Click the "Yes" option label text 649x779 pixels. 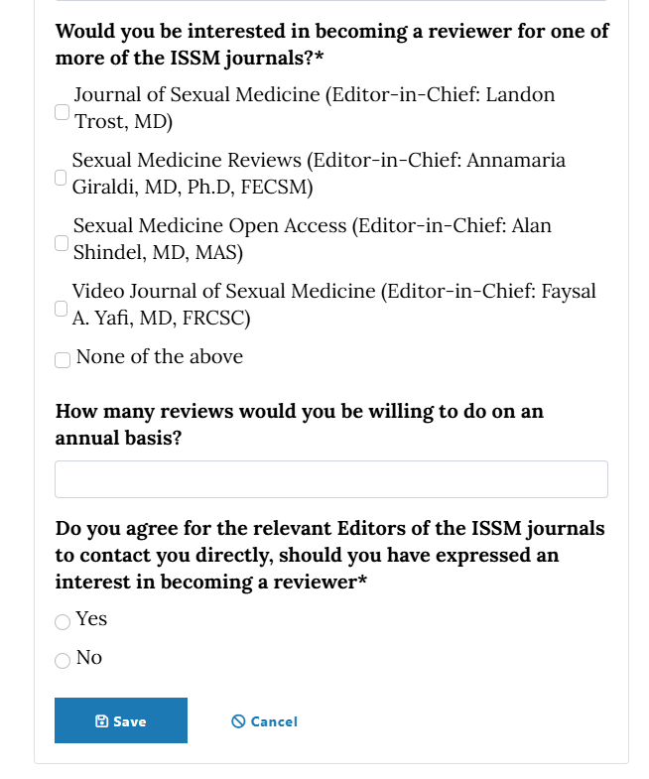coord(91,619)
